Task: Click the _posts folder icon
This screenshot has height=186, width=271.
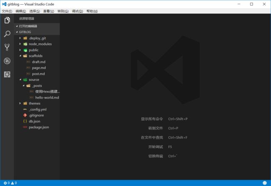Action: [28, 86]
